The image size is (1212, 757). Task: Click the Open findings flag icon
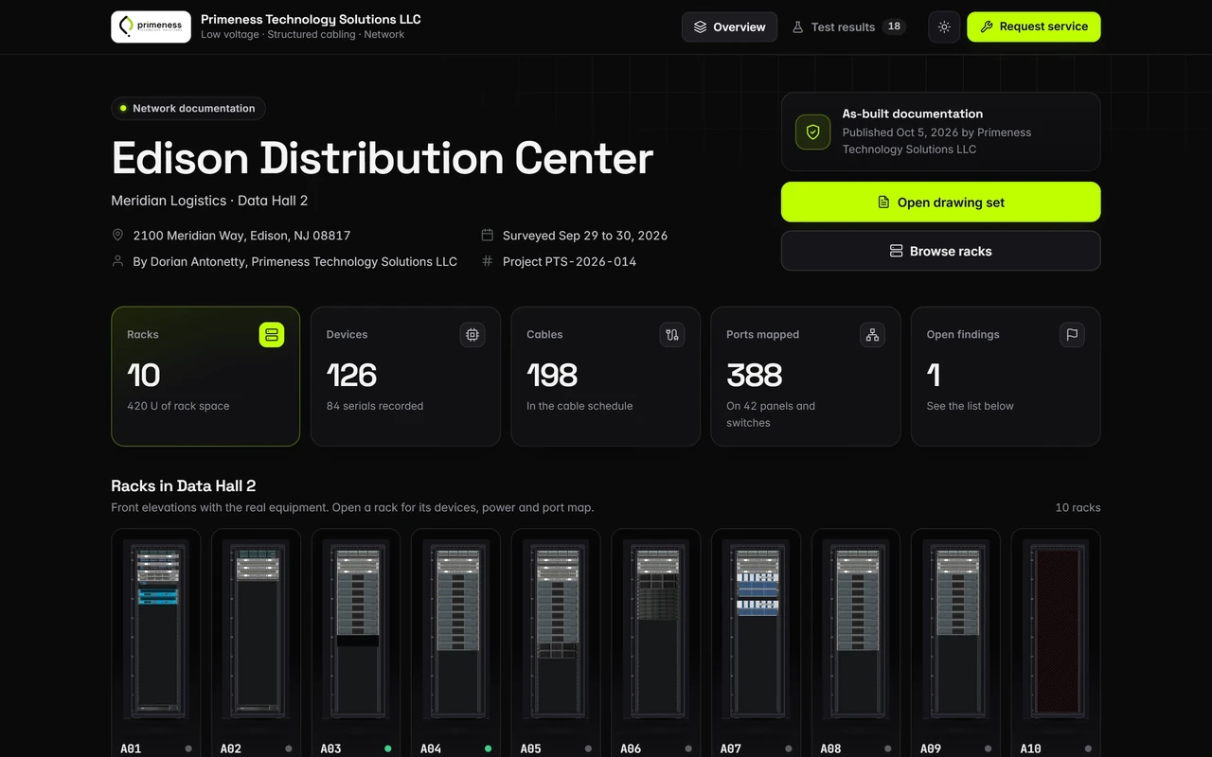coord(1072,334)
